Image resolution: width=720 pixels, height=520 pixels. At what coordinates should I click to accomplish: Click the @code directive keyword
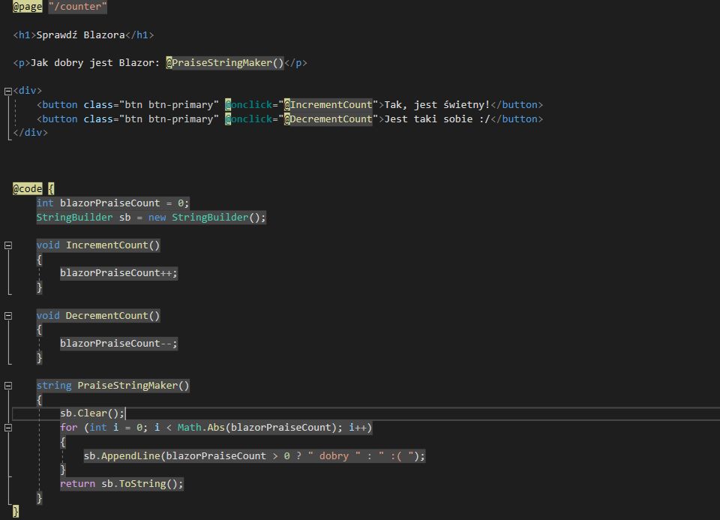click(x=28, y=189)
